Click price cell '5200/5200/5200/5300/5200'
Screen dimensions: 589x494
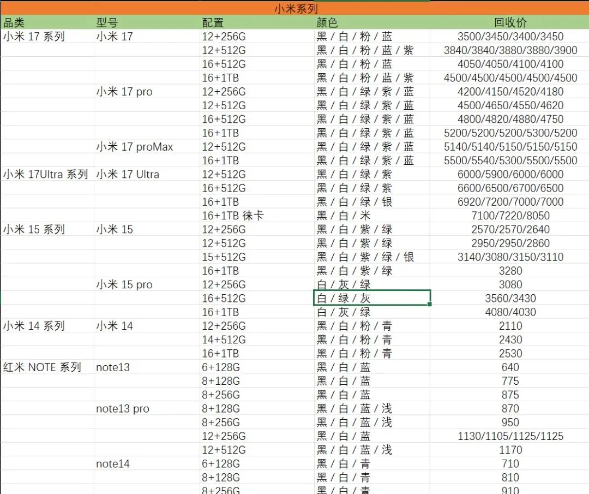(x=510, y=133)
